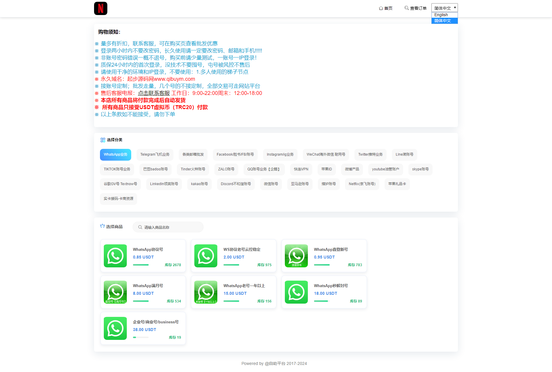Viewport: 552px width, 372px height.
Task: Click the 库存 783 stock count
Action: tap(355, 265)
